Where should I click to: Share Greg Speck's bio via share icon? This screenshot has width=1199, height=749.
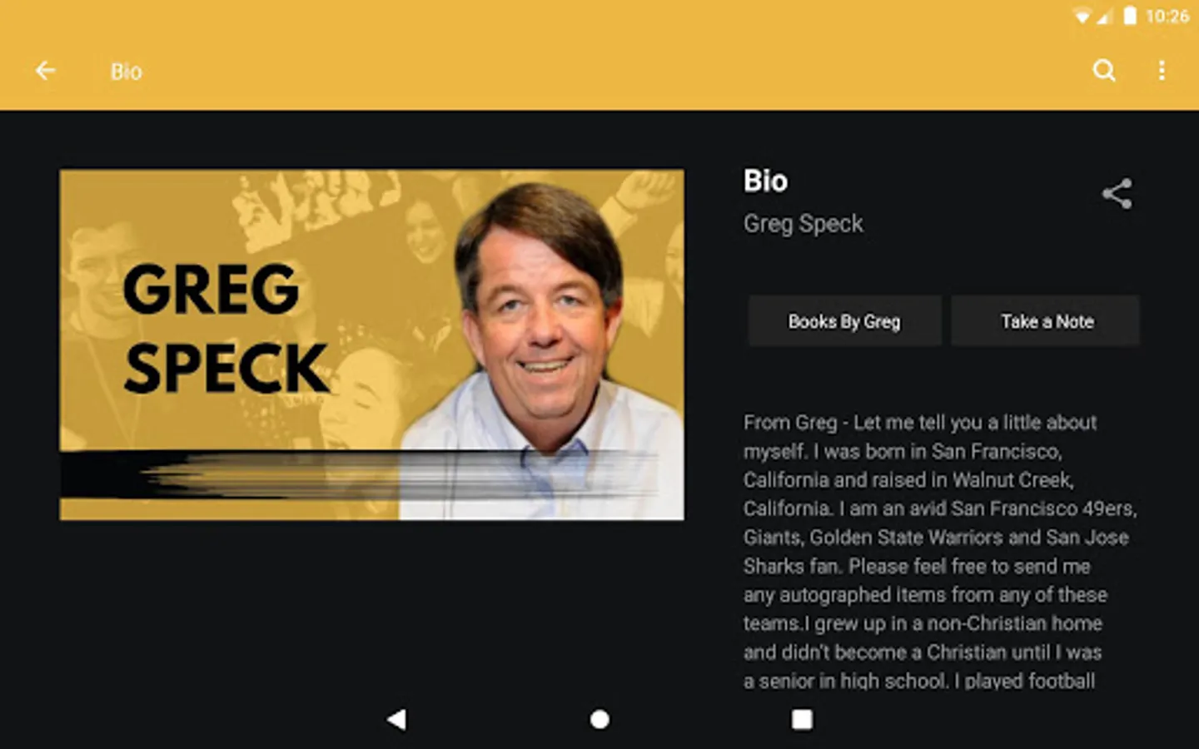1117,193
